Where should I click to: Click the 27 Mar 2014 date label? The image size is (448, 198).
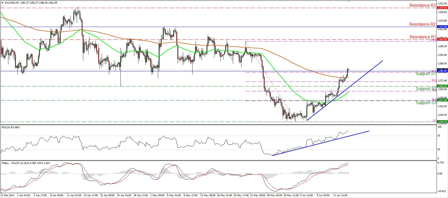click(7, 195)
